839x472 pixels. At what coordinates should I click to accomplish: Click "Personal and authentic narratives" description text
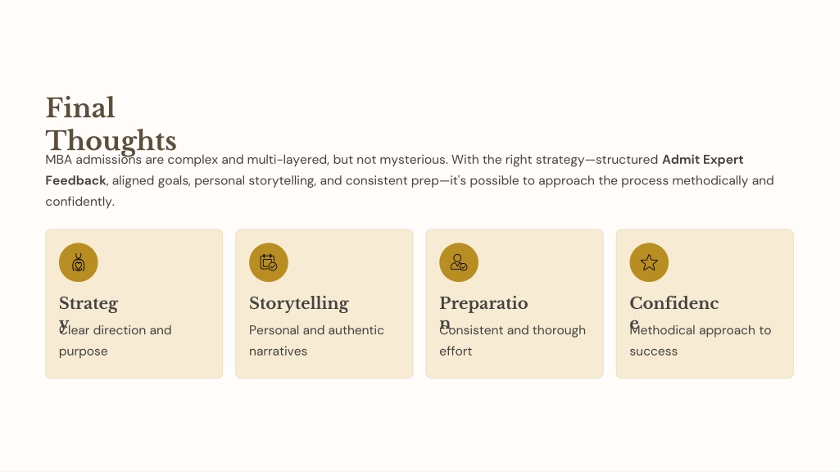[316, 330]
